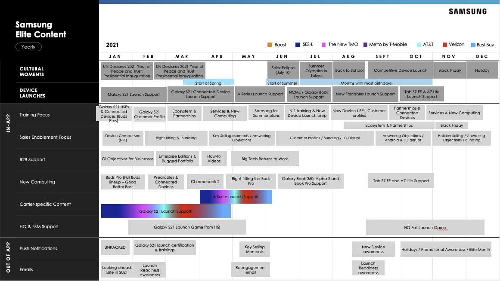Viewport: 500px width, 281px height.
Task: Select New Computing row label
Action: coord(37,182)
